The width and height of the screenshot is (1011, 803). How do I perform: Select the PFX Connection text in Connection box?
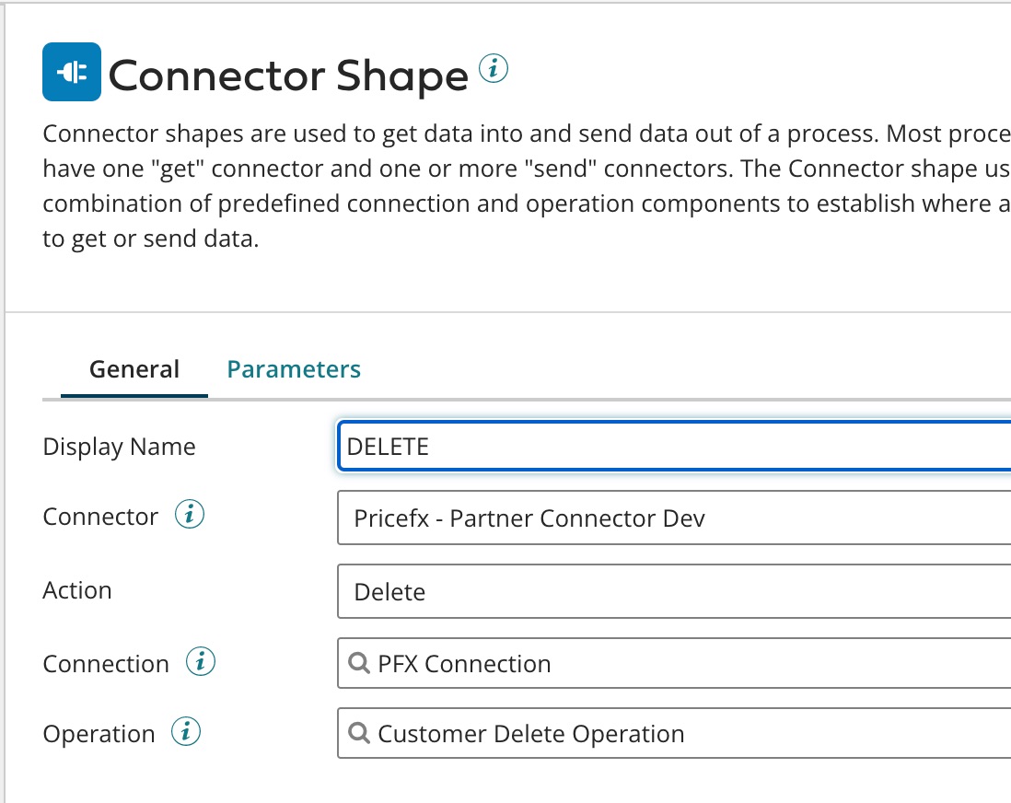[x=464, y=664]
